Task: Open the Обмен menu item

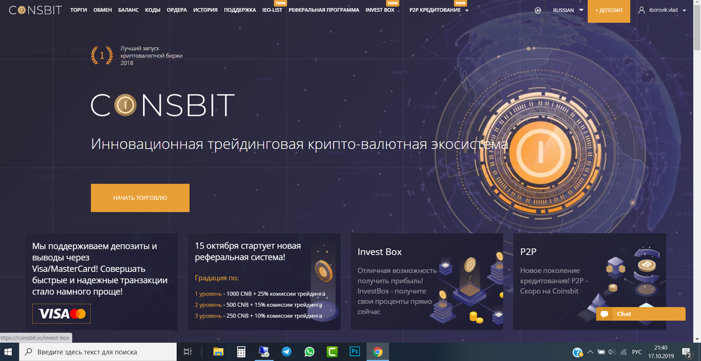Action: point(102,11)
